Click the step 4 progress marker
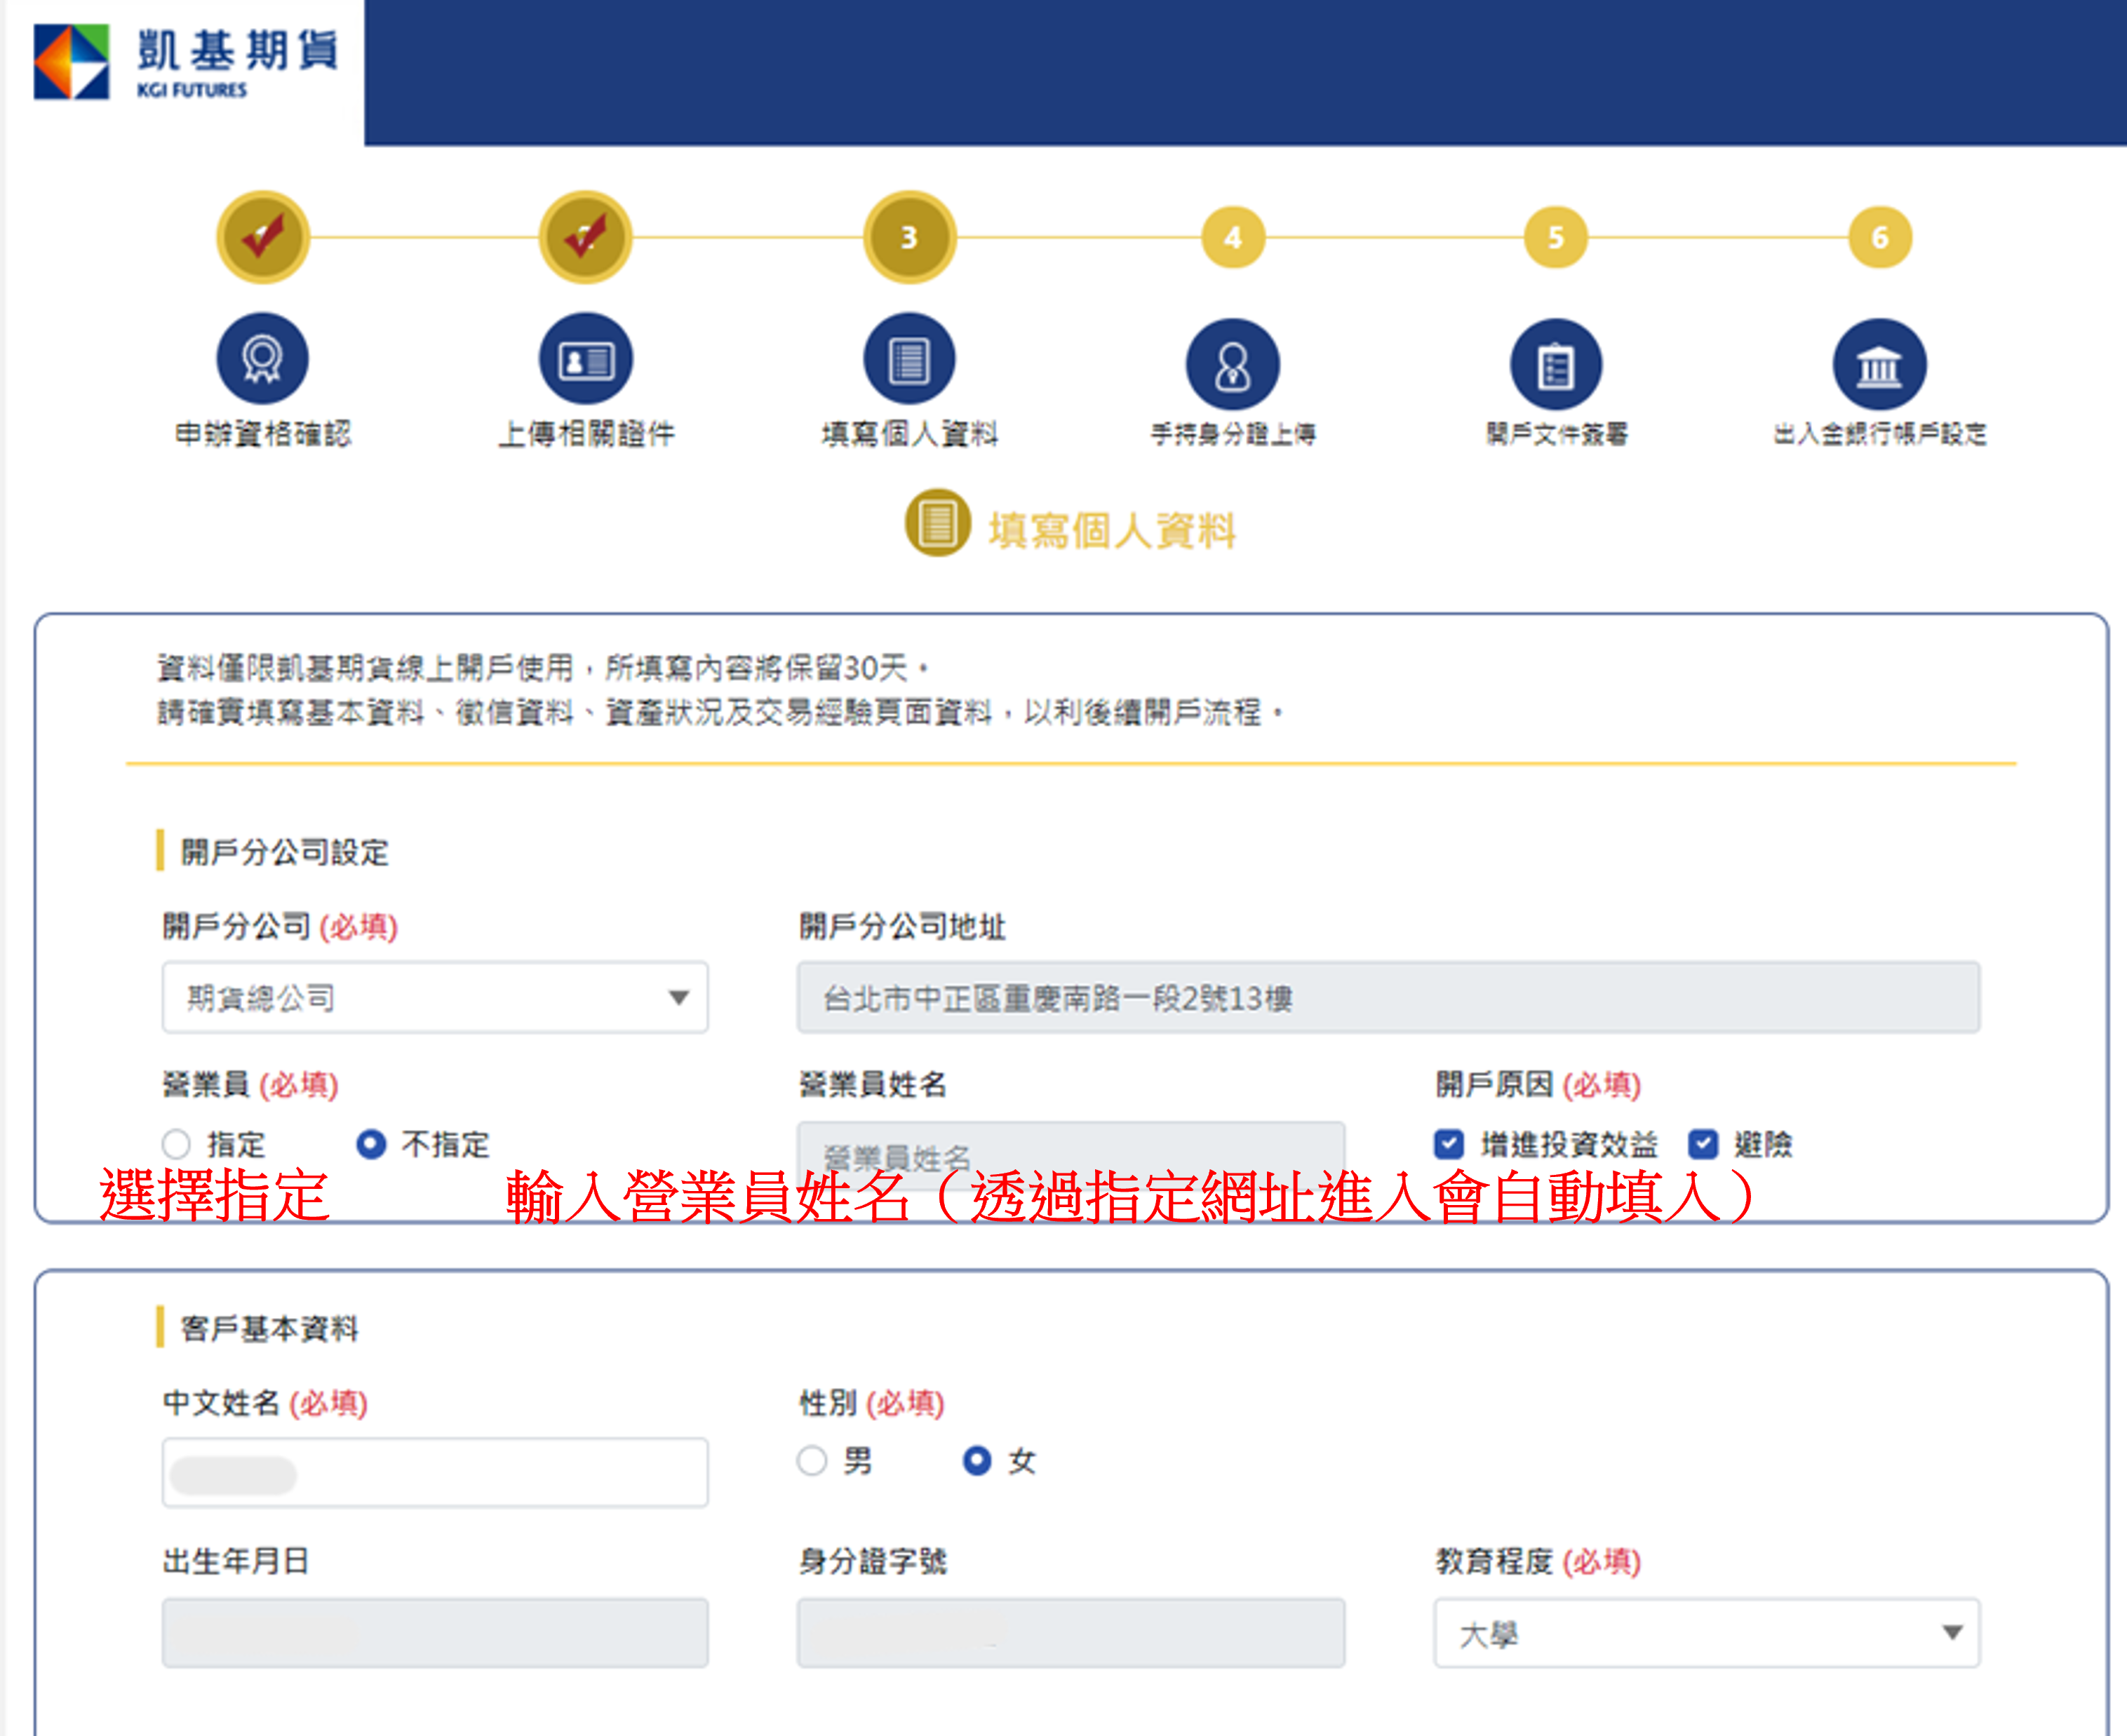Screen dimensions: 2127x1736 1232,238
